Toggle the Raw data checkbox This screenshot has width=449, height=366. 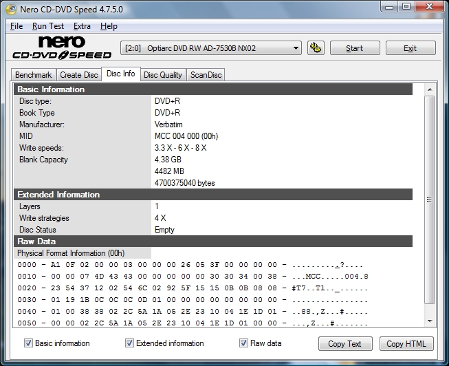pos(243,343)
